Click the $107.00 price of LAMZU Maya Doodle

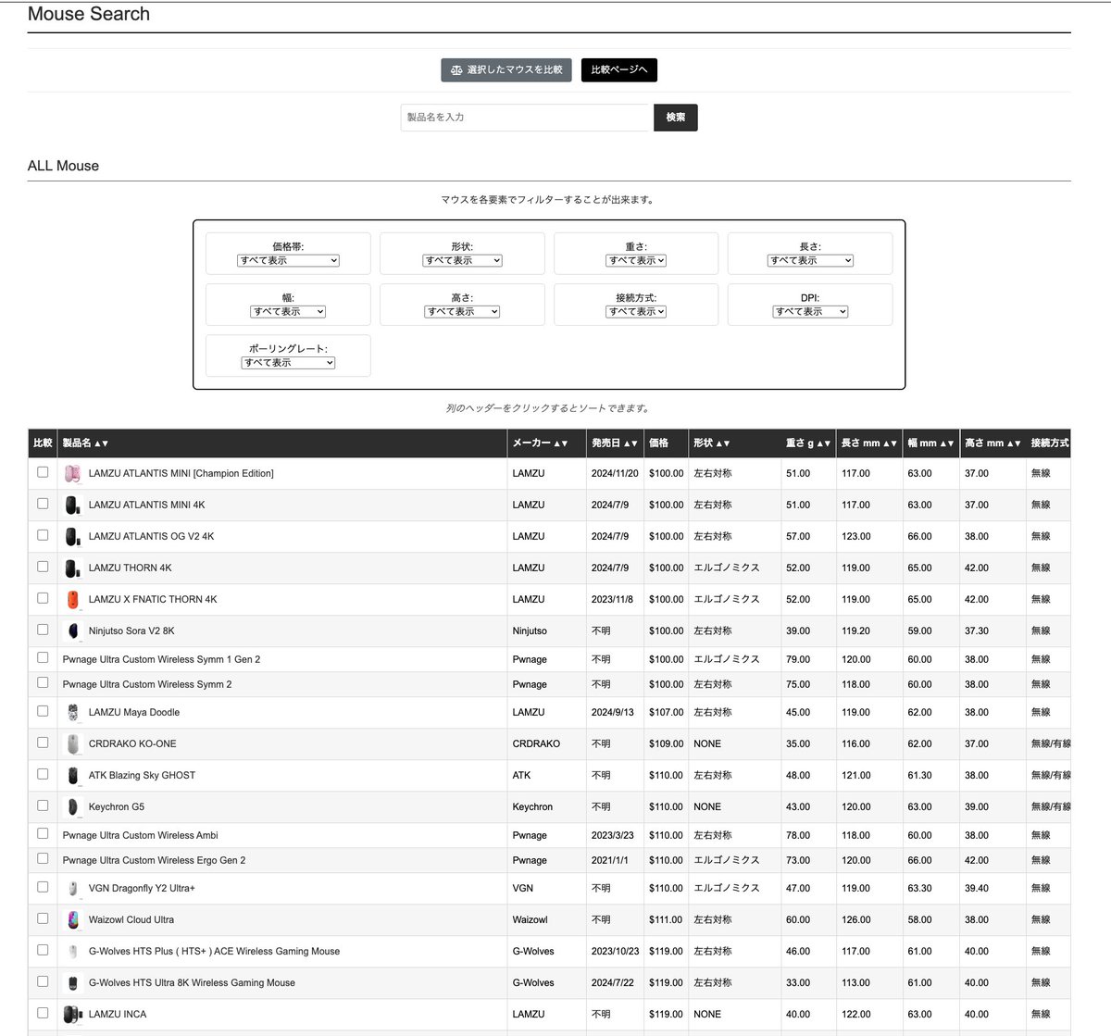(667, 713)
